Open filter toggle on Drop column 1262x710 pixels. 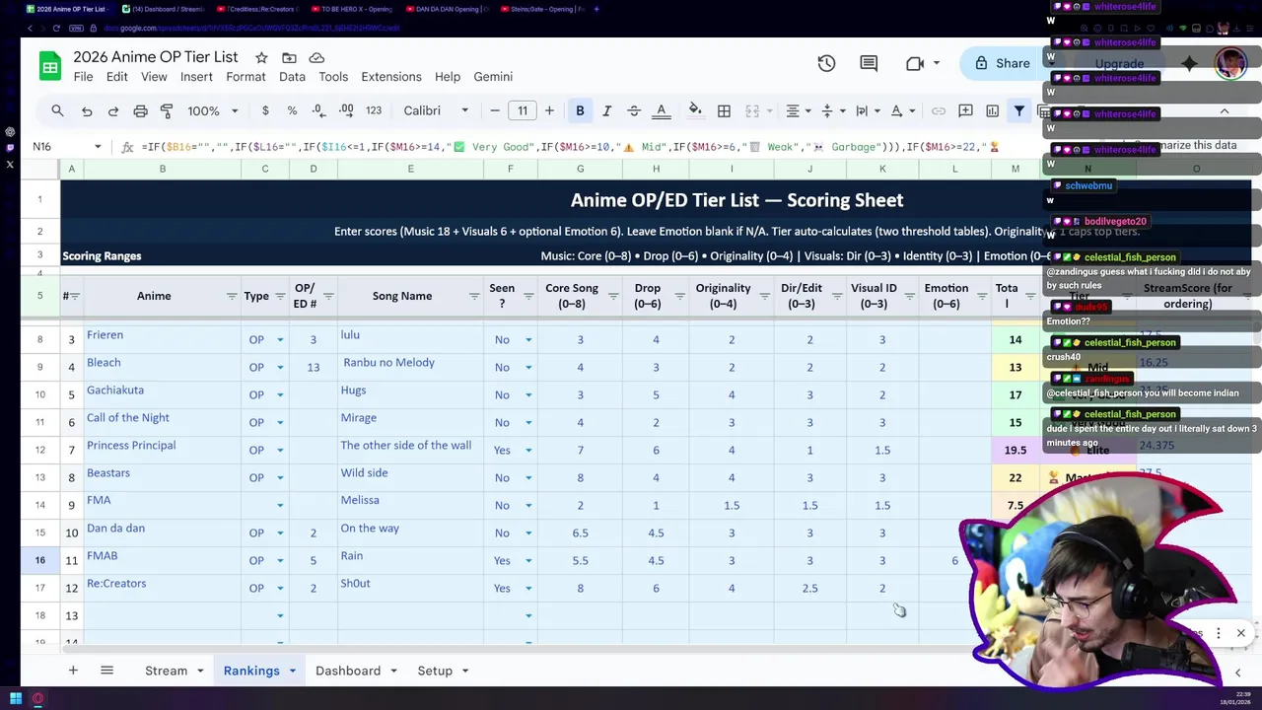(680, 296)
